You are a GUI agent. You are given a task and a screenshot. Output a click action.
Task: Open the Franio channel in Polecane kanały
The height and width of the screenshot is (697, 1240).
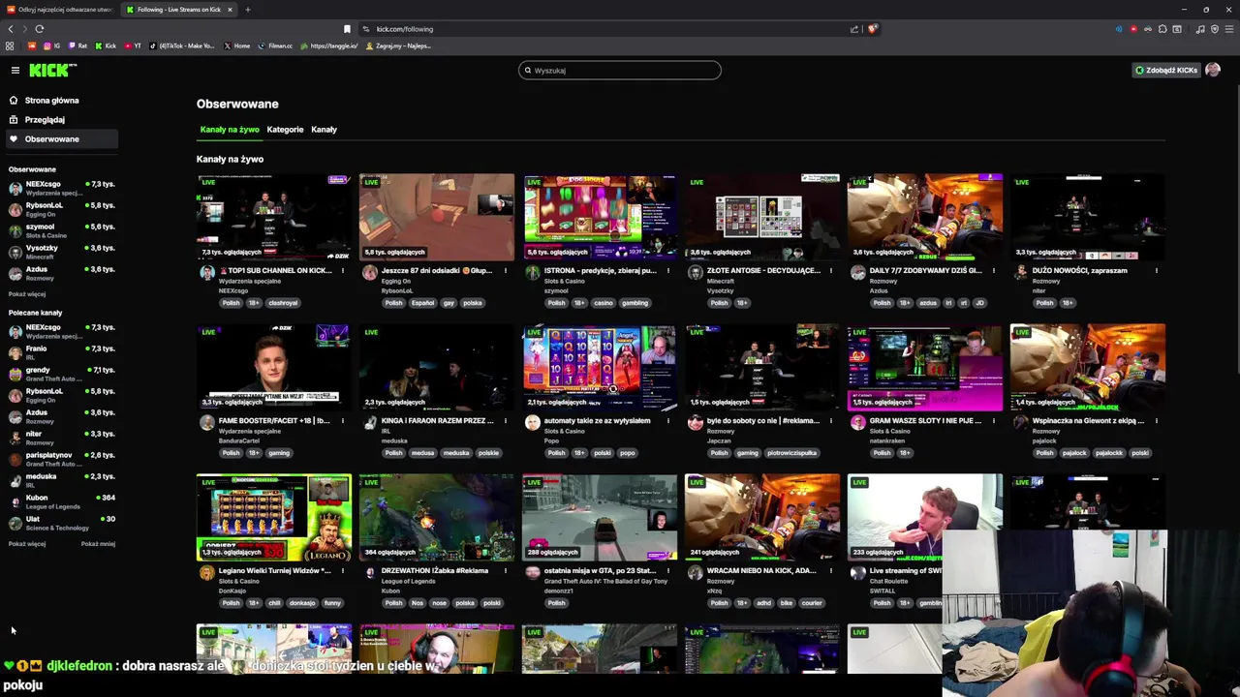[60, 352]
